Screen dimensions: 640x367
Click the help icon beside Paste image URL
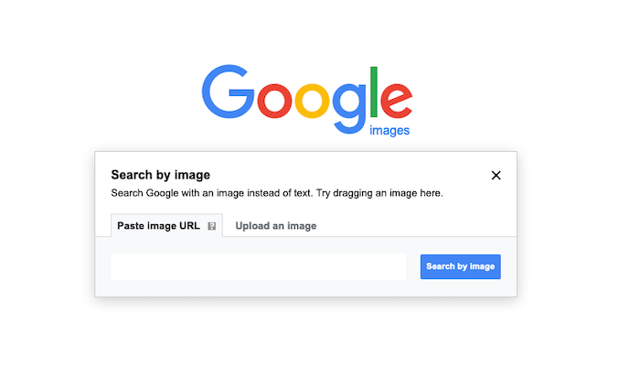[x=211, y=226]
